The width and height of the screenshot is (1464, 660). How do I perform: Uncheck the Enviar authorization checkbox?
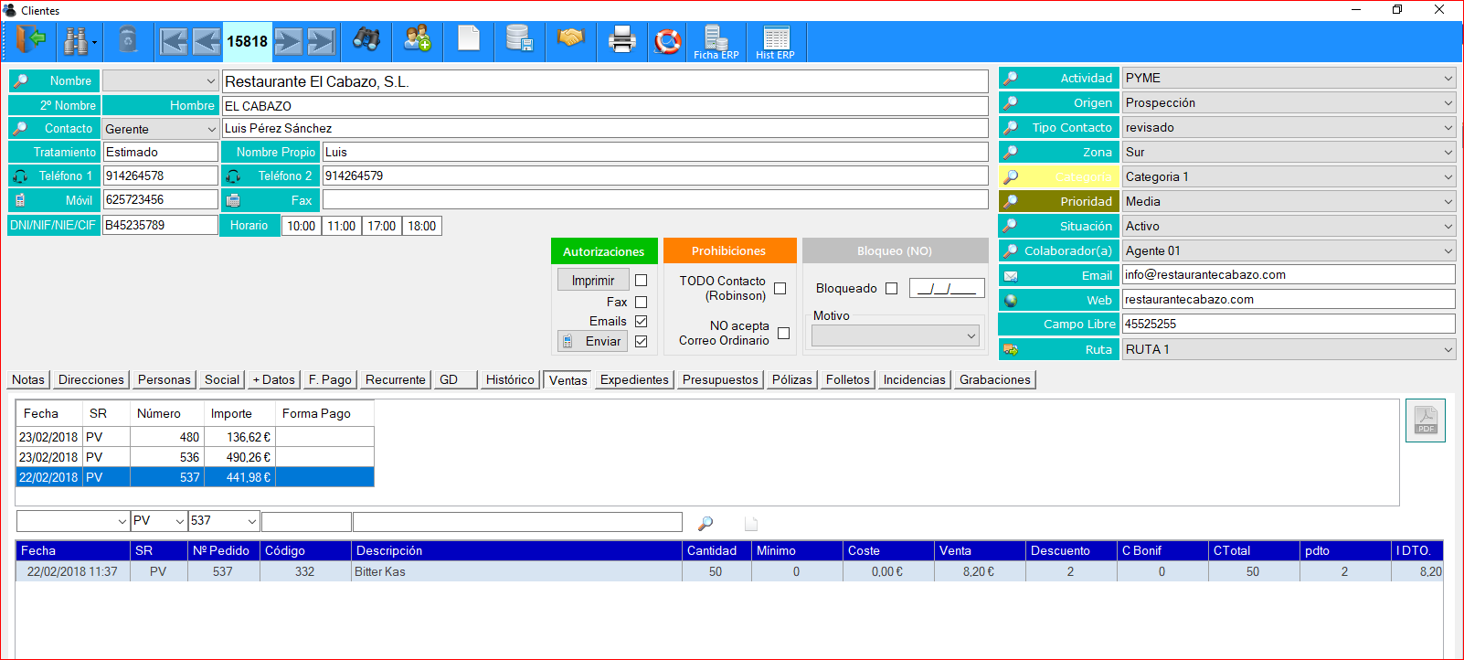pos(641,341)
